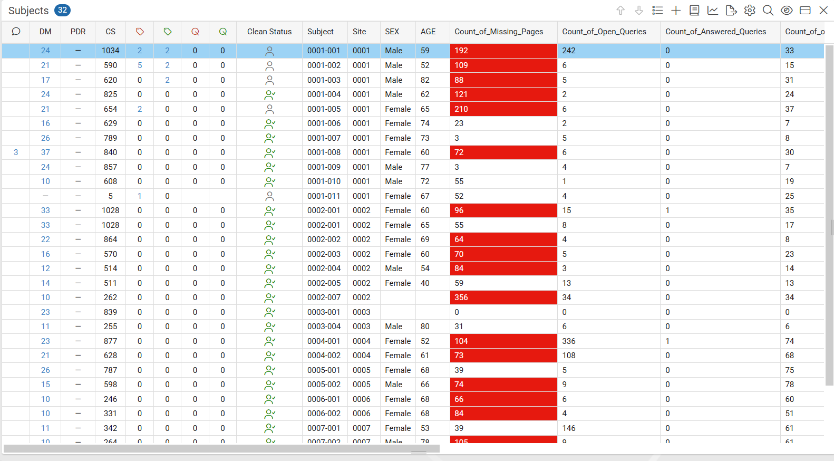Viewport: 834px width, 461px height.
Task: Toggle clean status icon for subject 0001-004
Action: pos(269,94)
